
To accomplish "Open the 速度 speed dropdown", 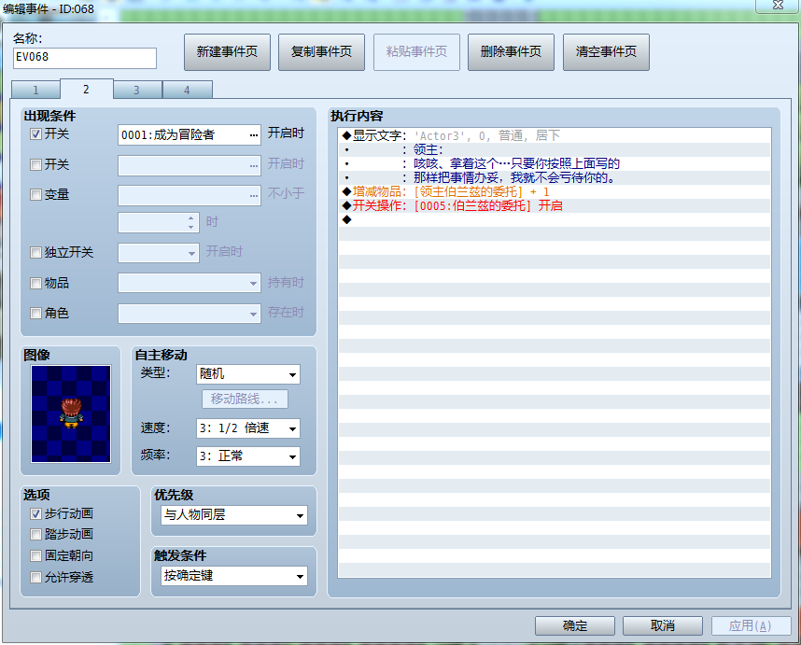I will [x=247, y=428].
